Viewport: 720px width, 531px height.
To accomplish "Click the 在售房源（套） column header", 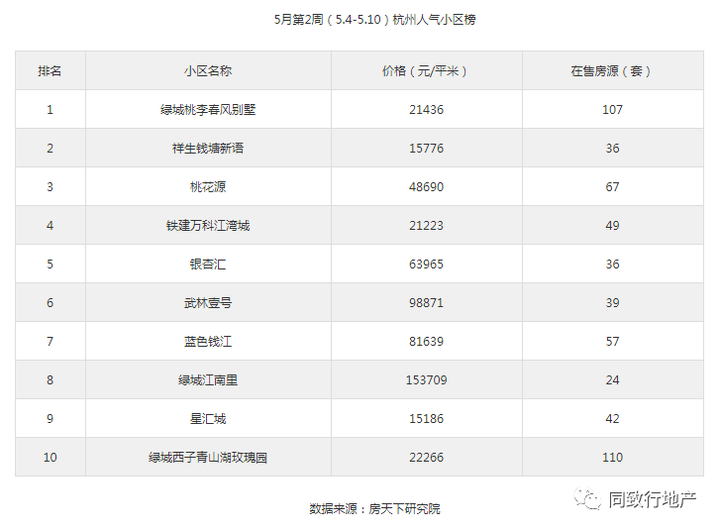I will click(612, 71).
